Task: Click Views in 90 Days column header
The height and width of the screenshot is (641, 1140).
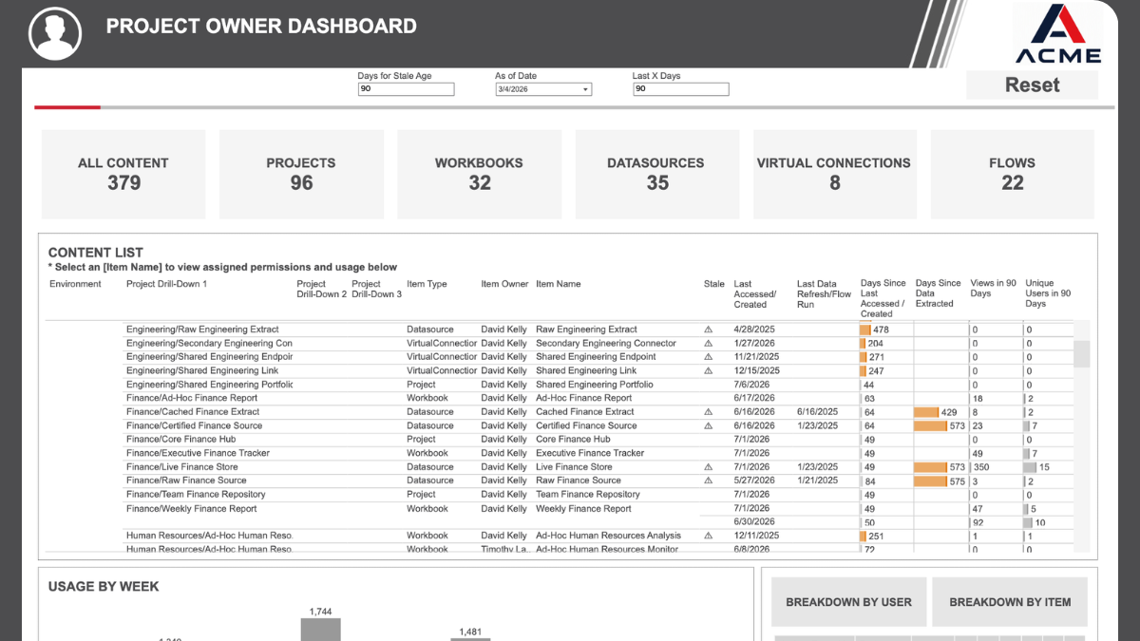Action: click(994, 289)
